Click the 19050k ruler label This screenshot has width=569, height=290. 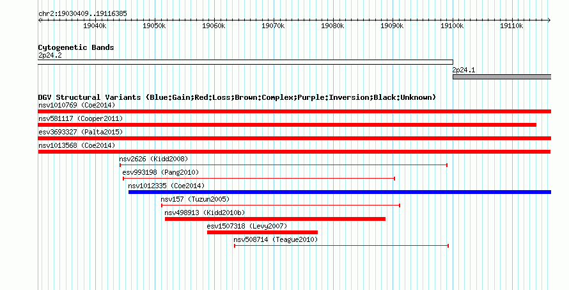click(x=154, y=26)
